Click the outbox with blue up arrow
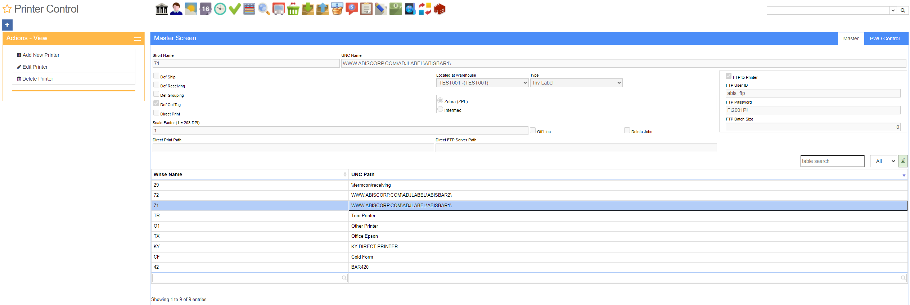Image resolution: width=910 pixels, height=305 pixels. [x=323, y=9]
